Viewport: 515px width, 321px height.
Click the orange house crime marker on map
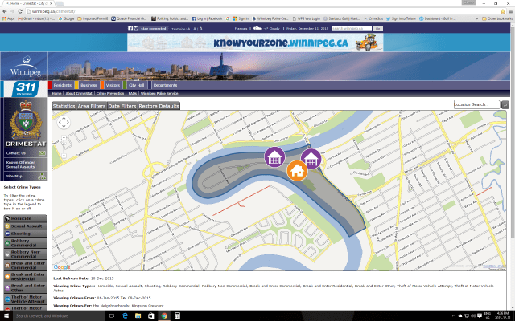point(297,170)
